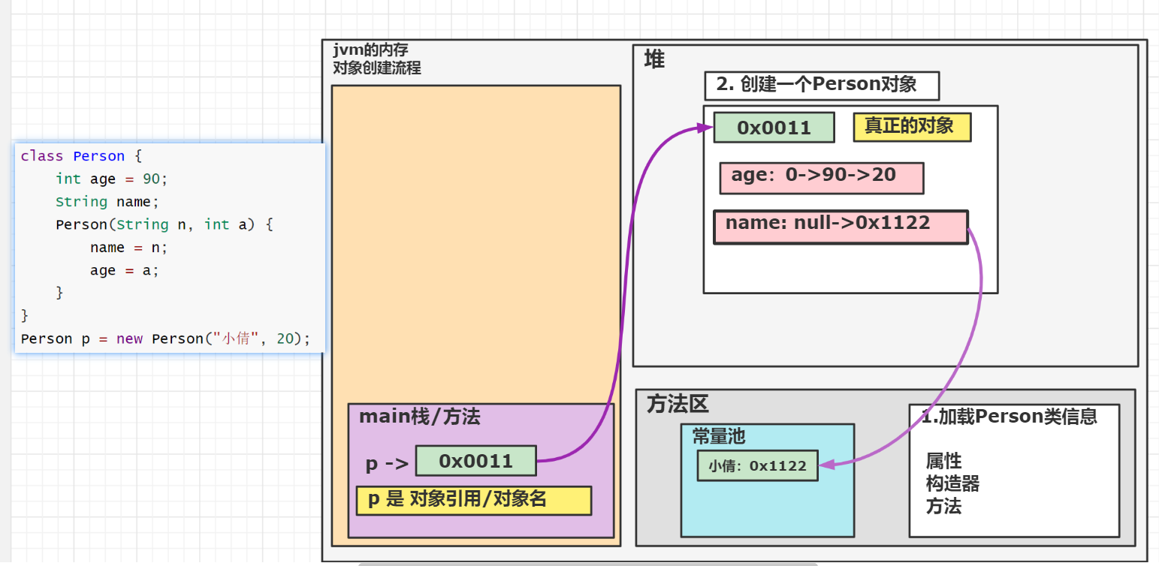
Task: Select the 'Person p = new Person' code line
Action: click(165, 339)
